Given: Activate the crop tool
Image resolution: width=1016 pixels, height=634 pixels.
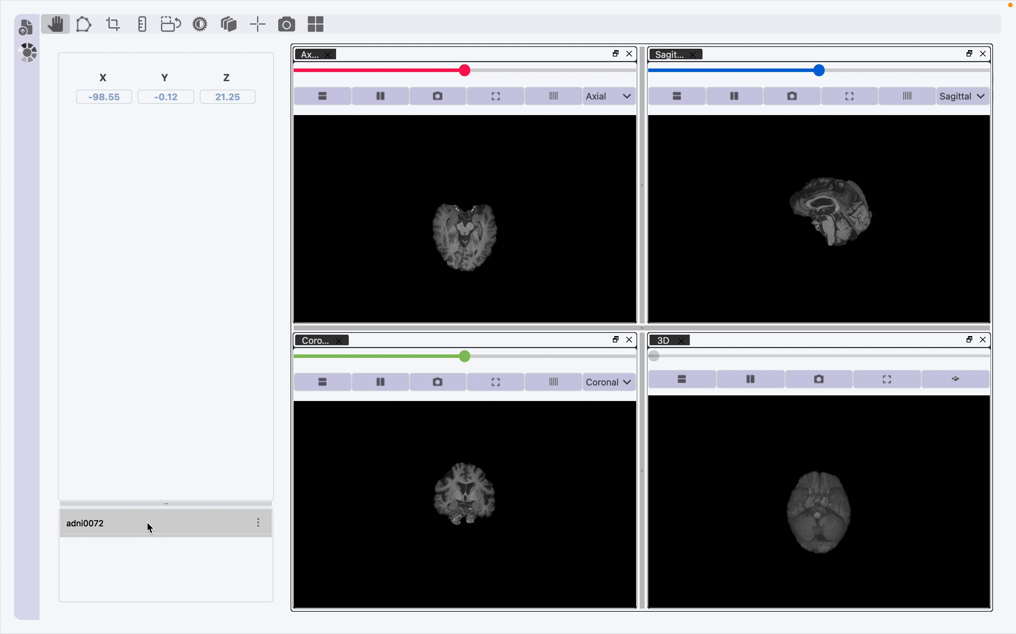Looking at the screenshot, I should (113, 24).
